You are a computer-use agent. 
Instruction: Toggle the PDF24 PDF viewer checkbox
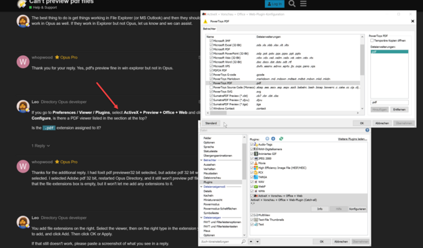coord(211,71)
